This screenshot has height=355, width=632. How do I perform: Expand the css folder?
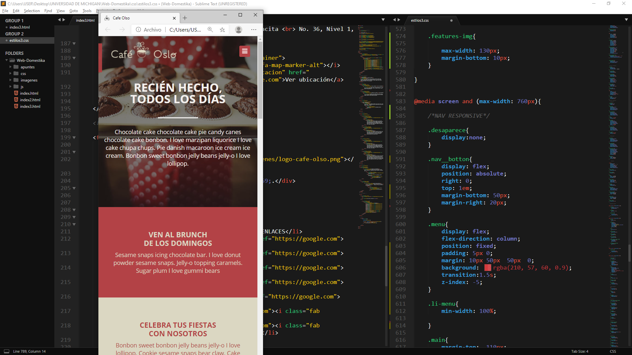click(x=11, y=74)
